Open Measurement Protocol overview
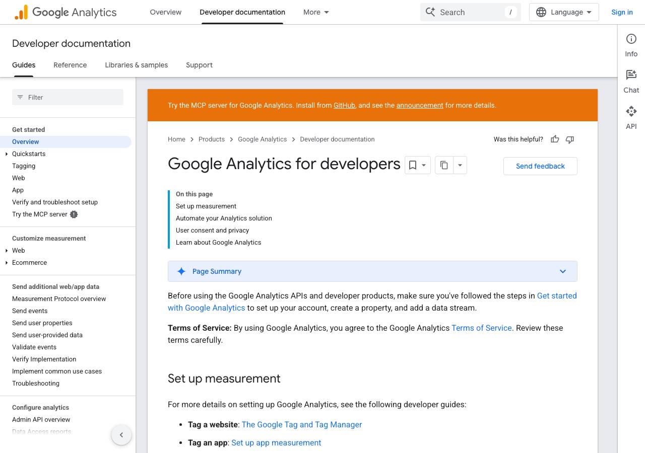The width and height of the screenshot is (645, 453). click(x=59, y=299)
